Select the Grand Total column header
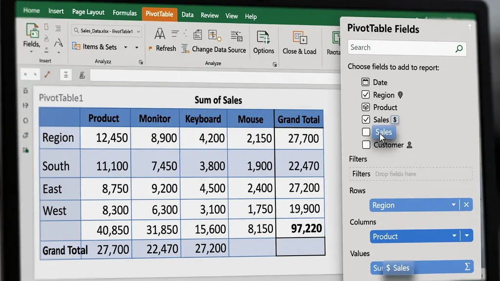The image size is (500, 281). click(x=298, y=119)
